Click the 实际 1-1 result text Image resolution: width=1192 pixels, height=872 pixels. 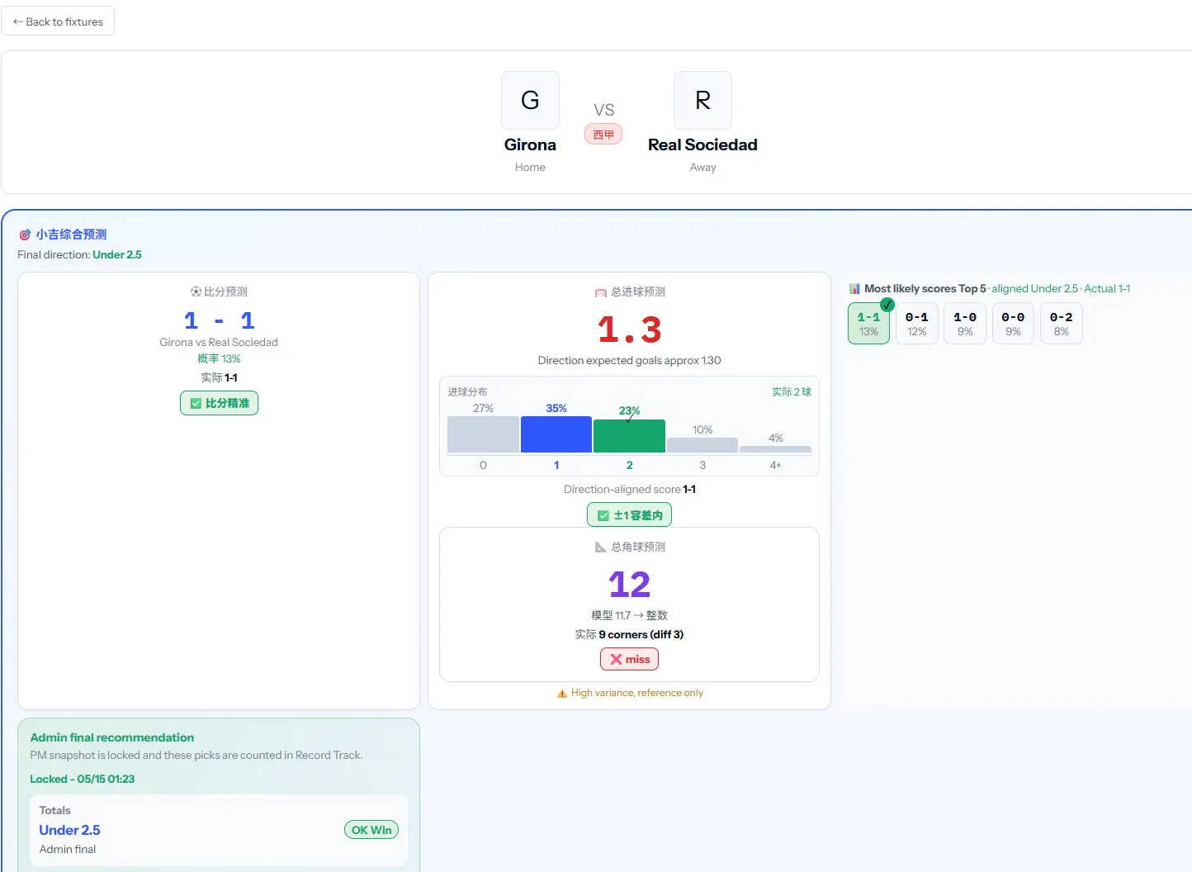click(x=219, y=377)
